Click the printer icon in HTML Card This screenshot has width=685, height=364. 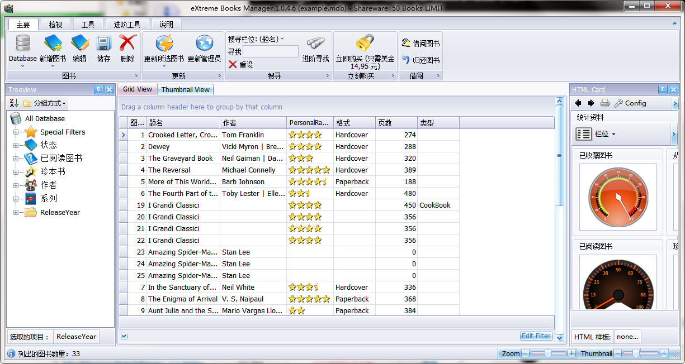[x=604, y=103]
